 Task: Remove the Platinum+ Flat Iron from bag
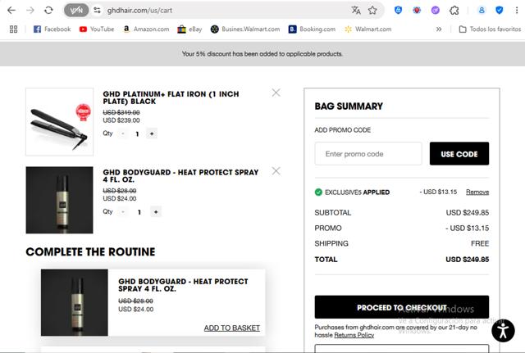coord(276,93)
